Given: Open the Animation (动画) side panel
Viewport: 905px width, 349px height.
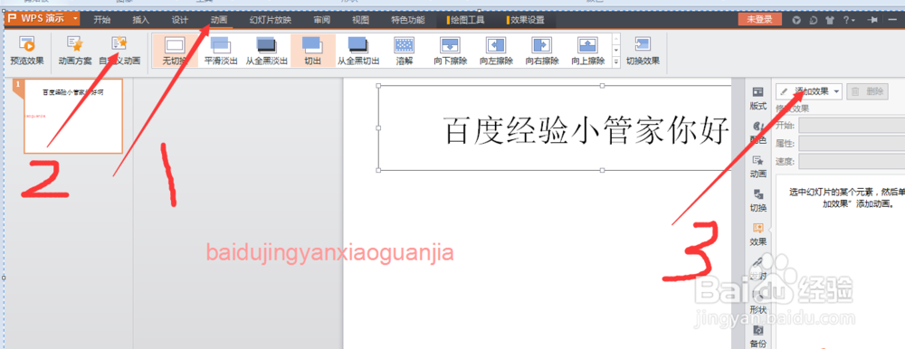Looking at the screenshot, I should (x=757, y=166).
